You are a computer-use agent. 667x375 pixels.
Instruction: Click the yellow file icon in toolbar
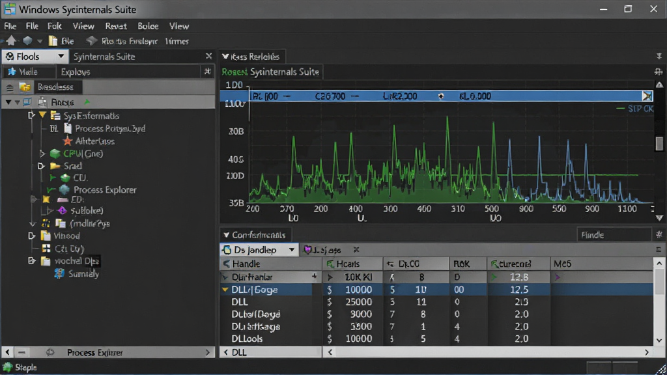point(53,41)
